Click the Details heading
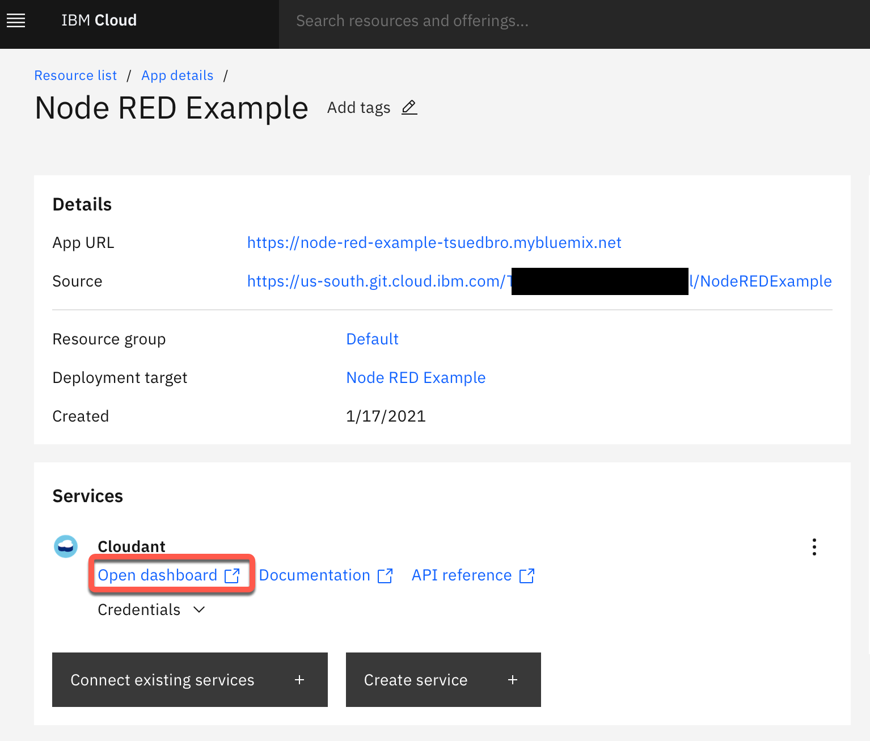The width and height of the screenshot is (870, 741). [82, 204]
